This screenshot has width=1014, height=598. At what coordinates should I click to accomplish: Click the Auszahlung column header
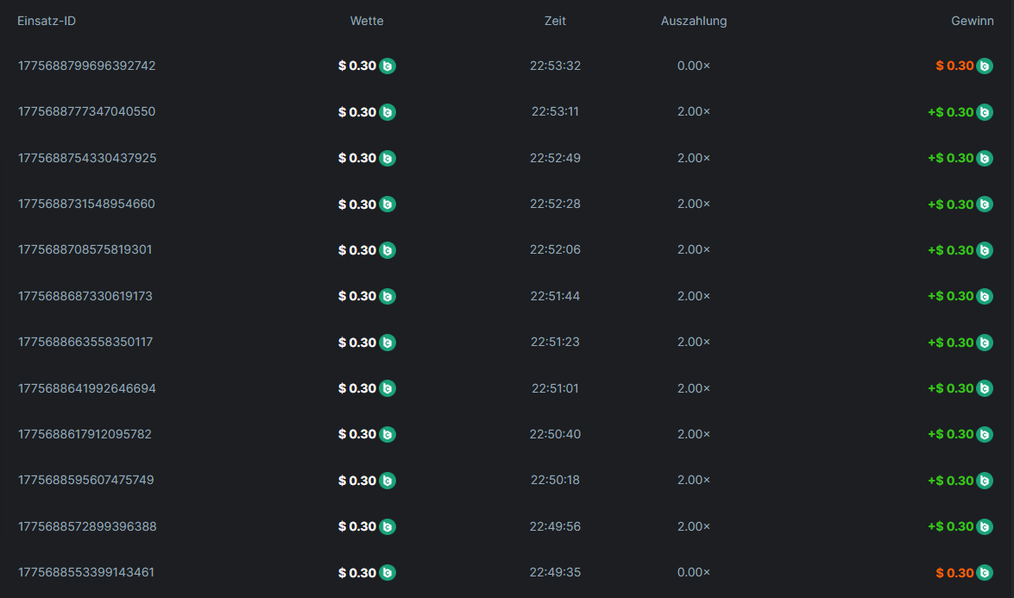point(694,21)
